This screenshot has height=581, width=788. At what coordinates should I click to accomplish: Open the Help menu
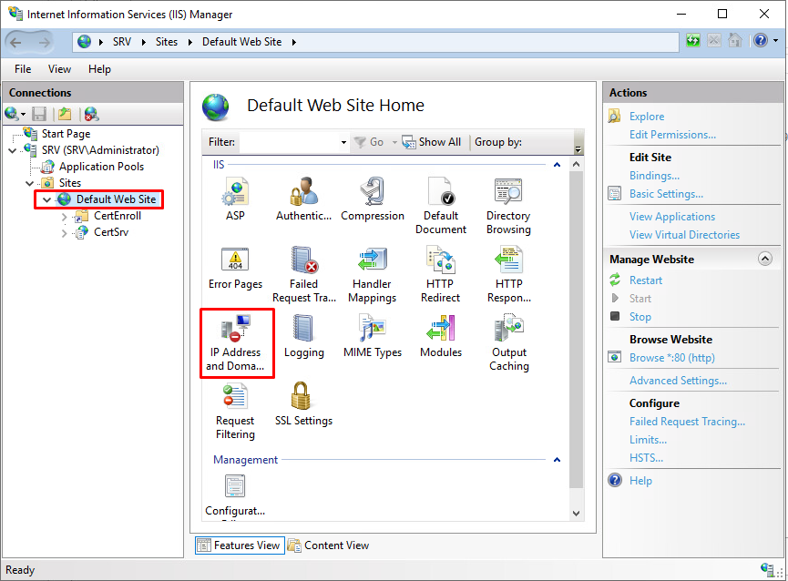point(99,69)
